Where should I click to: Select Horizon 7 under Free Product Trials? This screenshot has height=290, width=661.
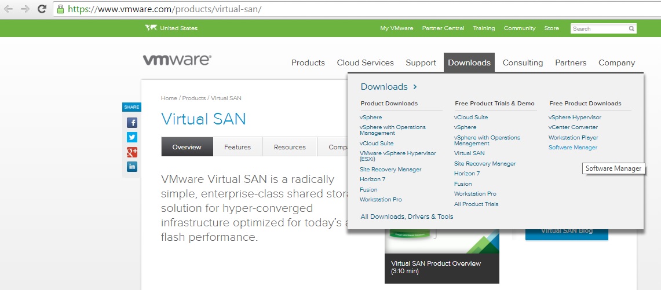tap(467, 173)
